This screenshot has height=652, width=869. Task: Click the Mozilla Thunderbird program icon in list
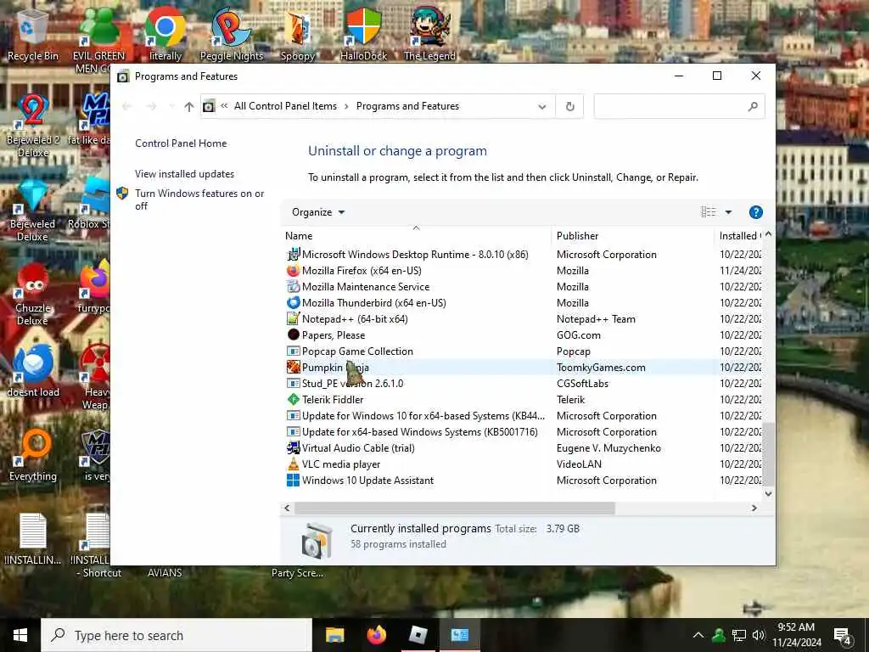(x=293, y=303)
